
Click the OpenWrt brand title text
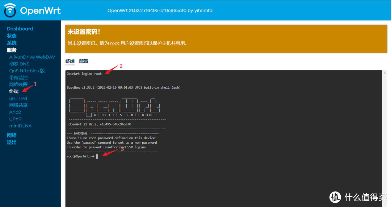click(41, 10)
